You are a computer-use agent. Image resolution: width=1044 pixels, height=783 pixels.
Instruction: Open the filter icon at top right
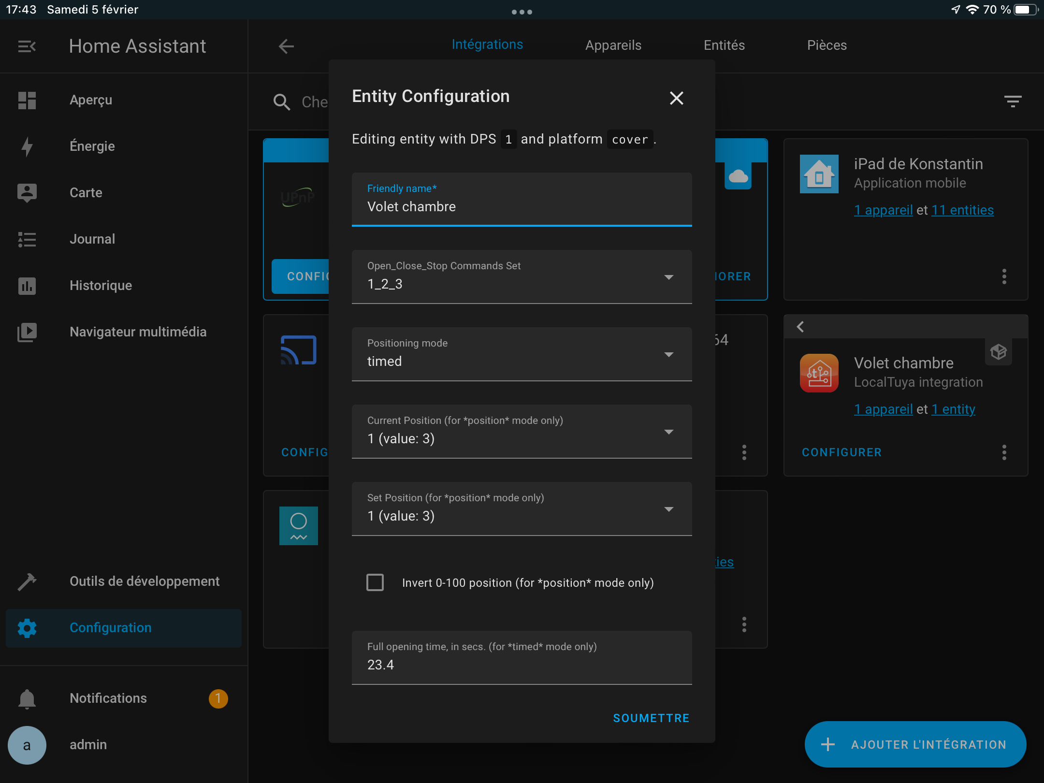pyautogui.click(x=1013, y=101)
